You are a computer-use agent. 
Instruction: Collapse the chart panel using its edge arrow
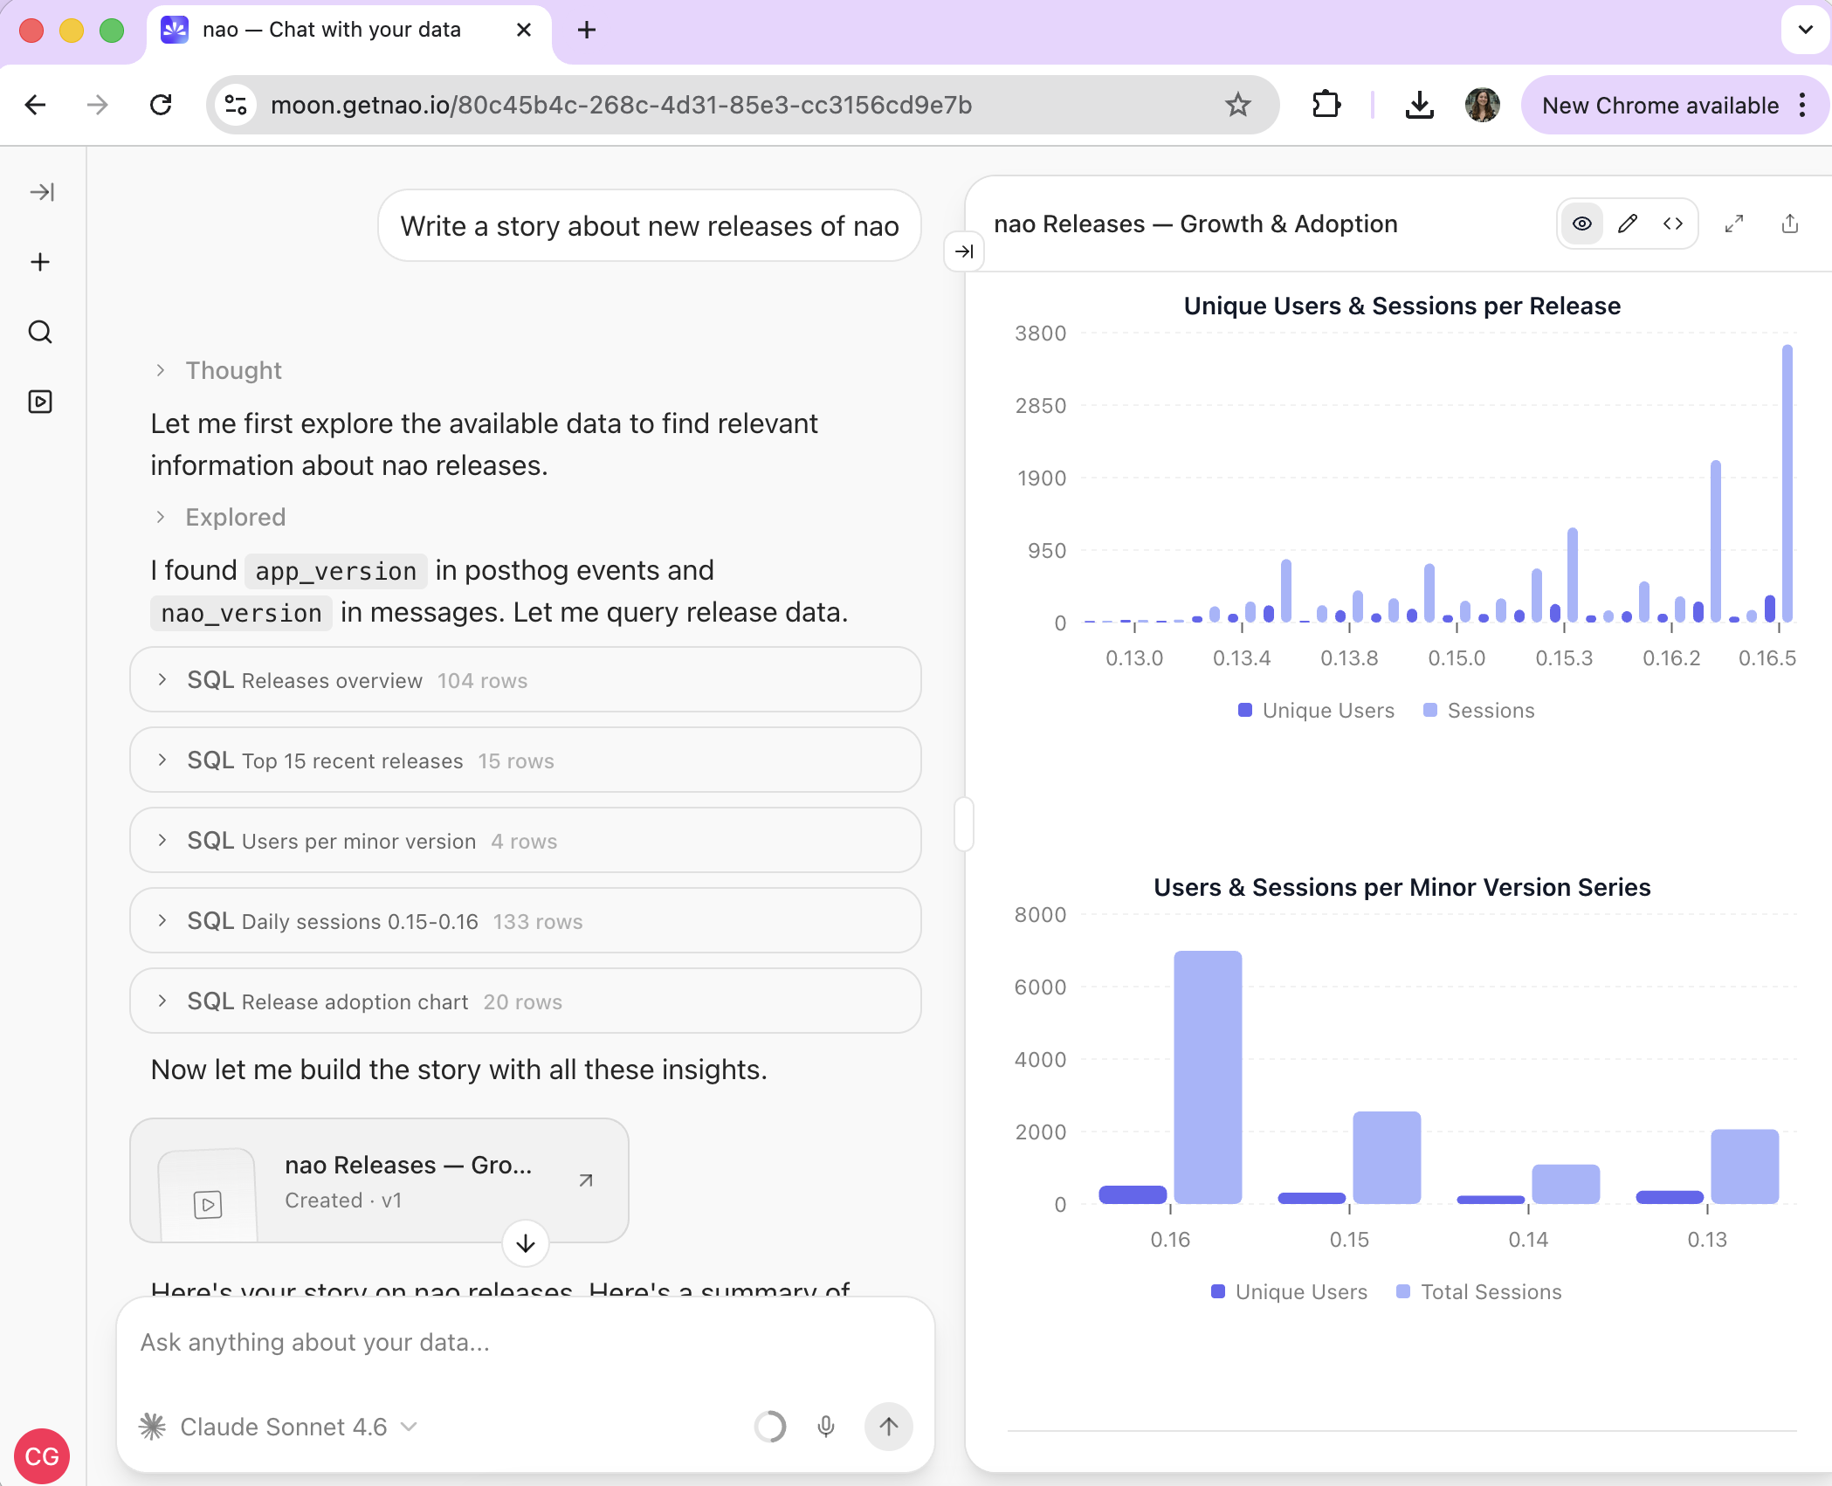point(964,252)
